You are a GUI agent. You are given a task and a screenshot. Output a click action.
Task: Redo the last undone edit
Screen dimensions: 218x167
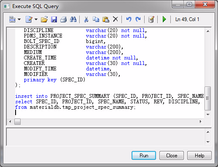point(138,19)
